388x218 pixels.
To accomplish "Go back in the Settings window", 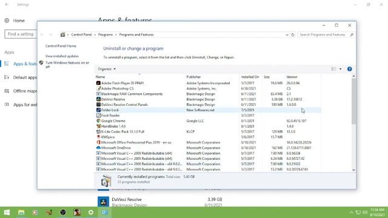I will pyautogui.click(x=7, y=4).
